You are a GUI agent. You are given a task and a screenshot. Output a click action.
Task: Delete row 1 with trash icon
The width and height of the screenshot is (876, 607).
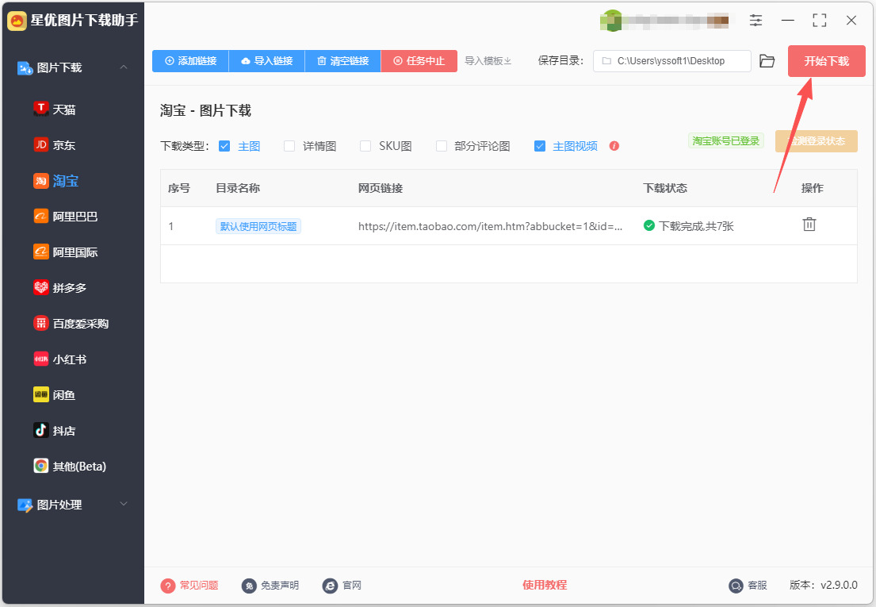tap(809, 225)
